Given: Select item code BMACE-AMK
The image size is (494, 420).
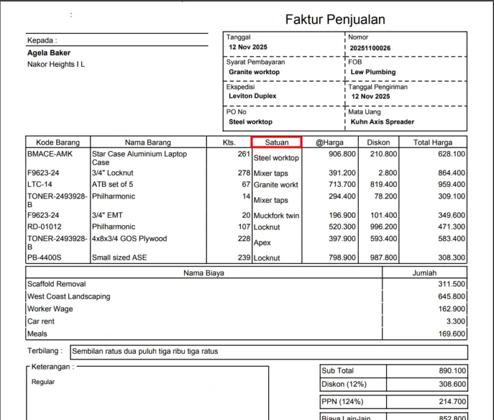Looking at the screenshot, I should (50, 154).
